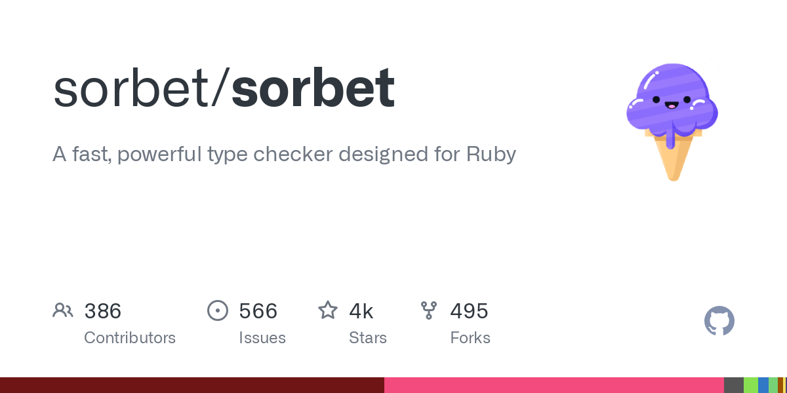Image resolution: width=787 pixels, height=393 pixels.
Task: Open the GitHub Octocat logo
Action: pyautogui.click(x=719, y=322)
